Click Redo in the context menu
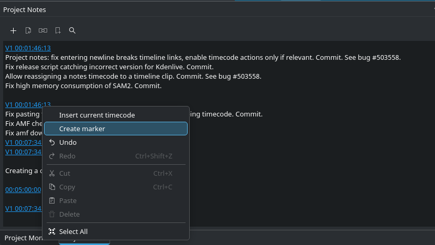 pyautogui.click(x=67, y=156)
